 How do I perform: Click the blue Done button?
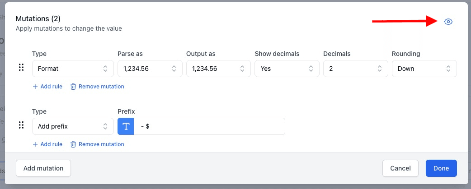pos(441,168)
